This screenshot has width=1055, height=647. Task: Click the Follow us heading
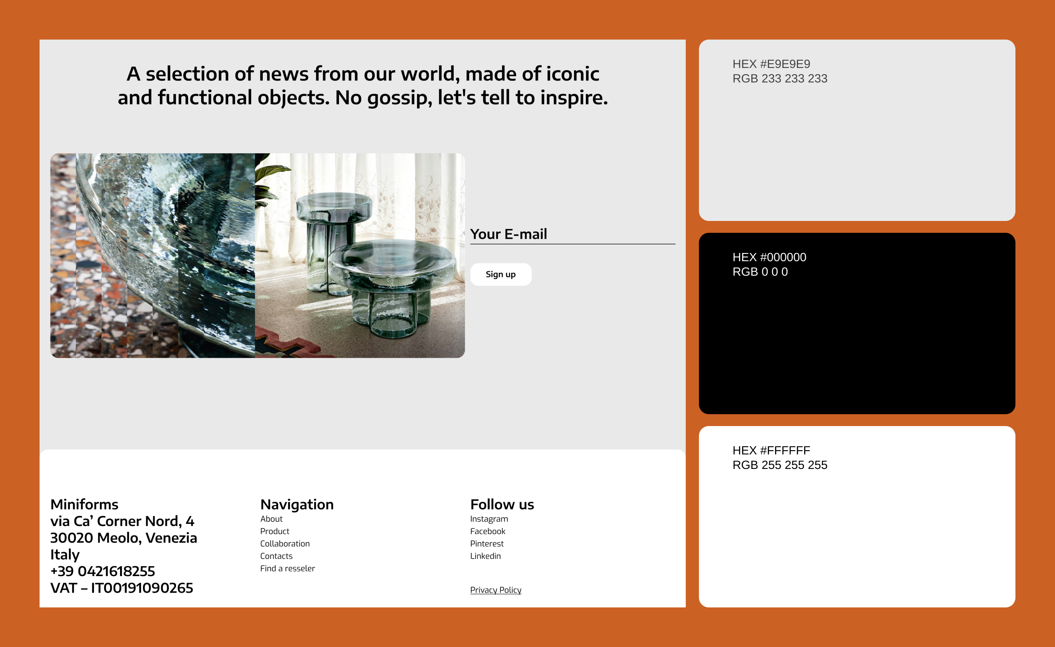(502, 504)
